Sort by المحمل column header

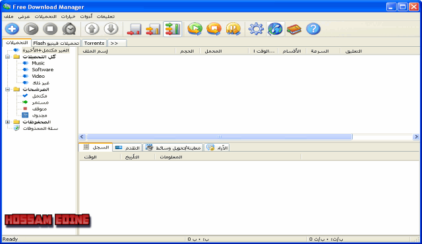pyautogui.click(x=224, y=51)
